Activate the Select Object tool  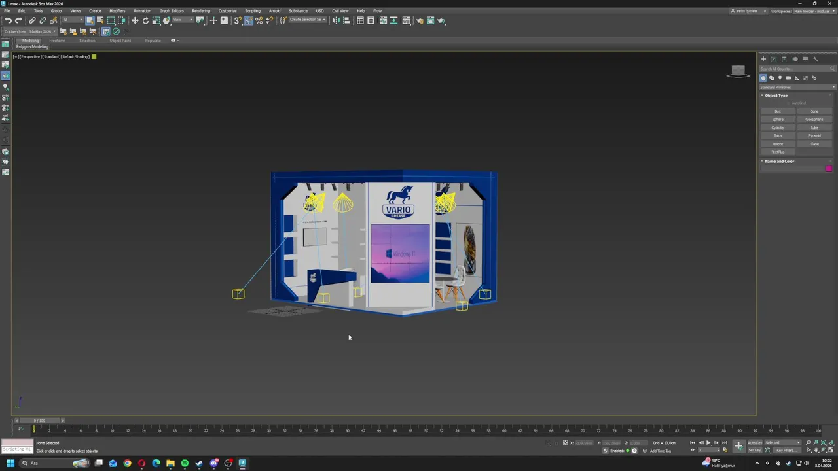(x=90, y=20)
